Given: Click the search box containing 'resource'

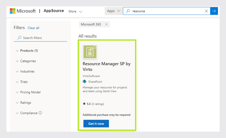Looking at the screenshot, I should click(167, 11).
